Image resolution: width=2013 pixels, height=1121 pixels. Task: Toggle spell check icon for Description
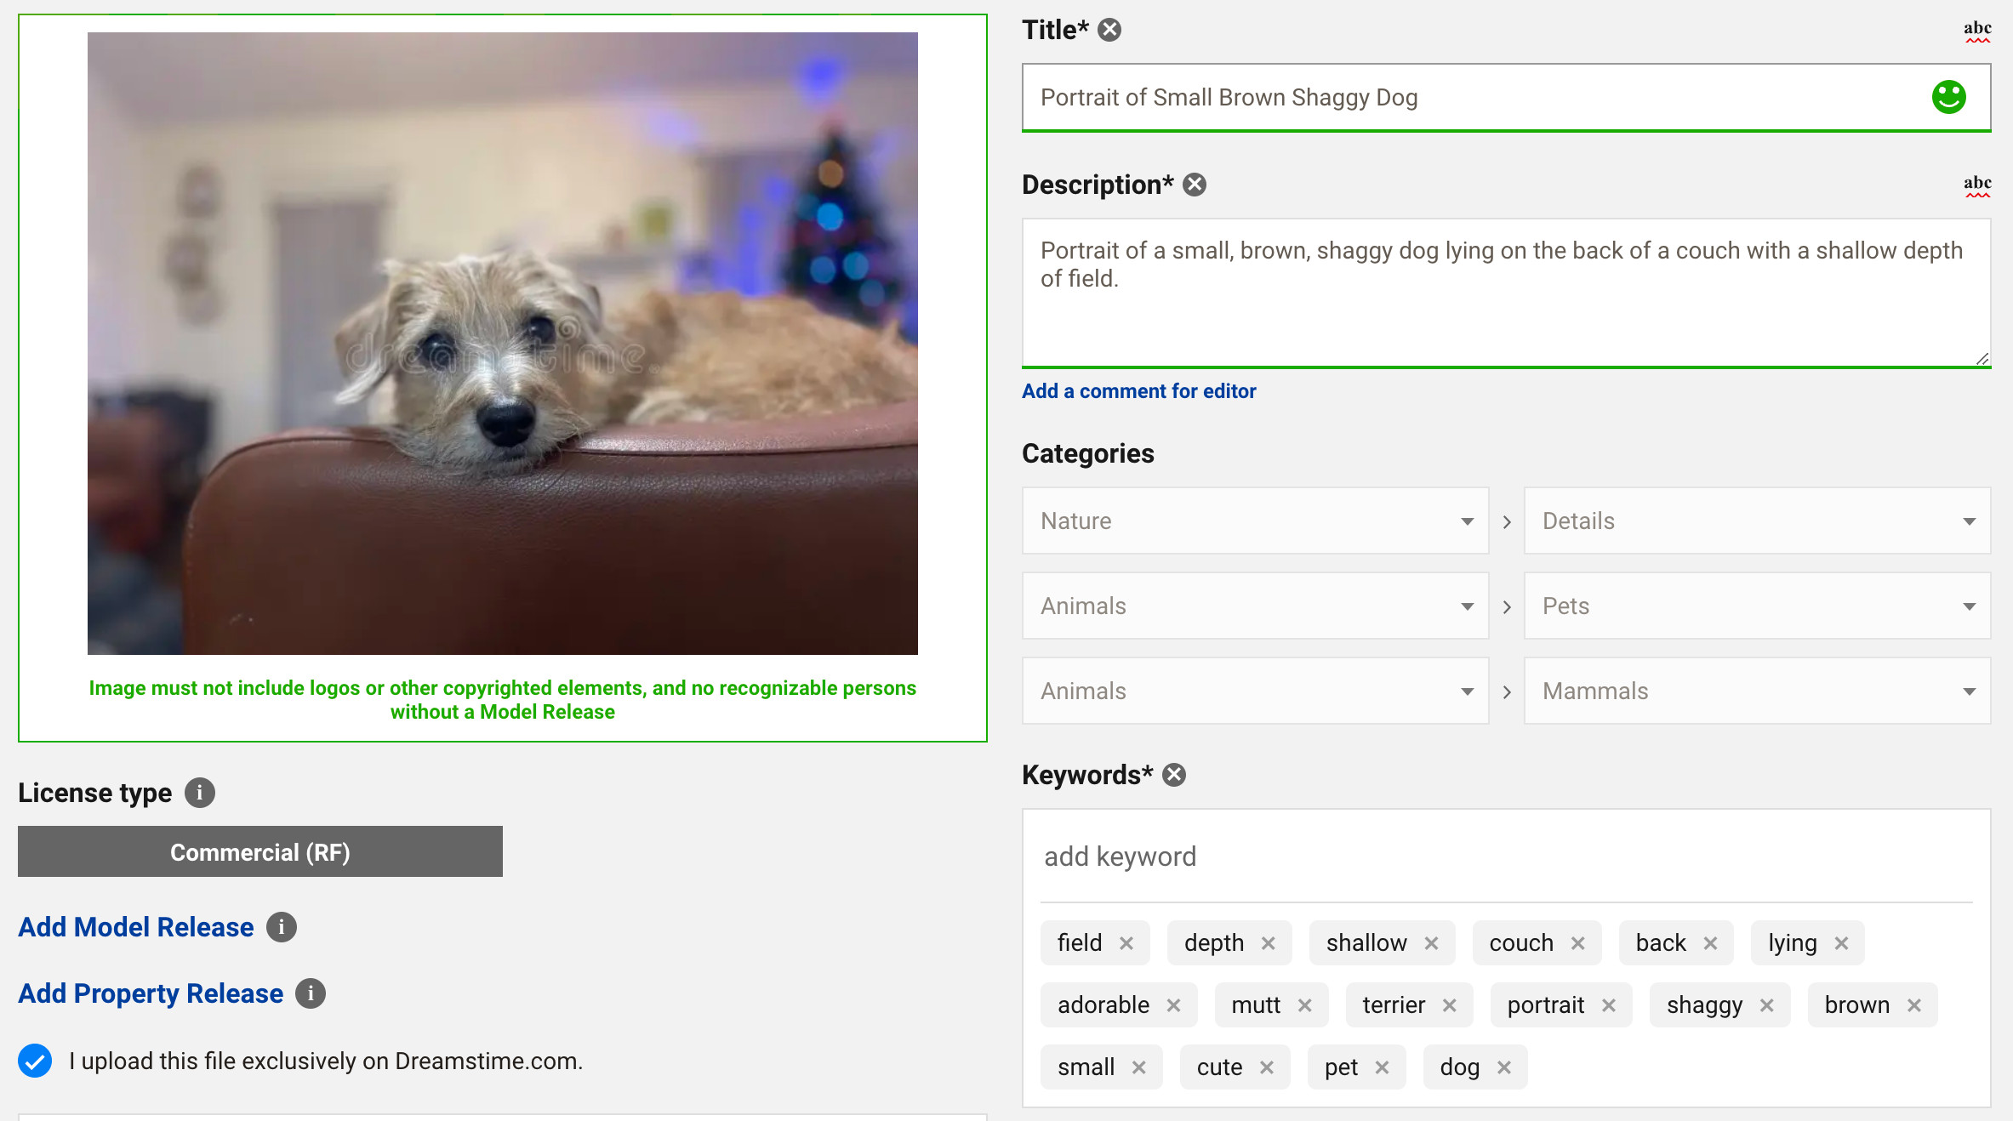1977,185
